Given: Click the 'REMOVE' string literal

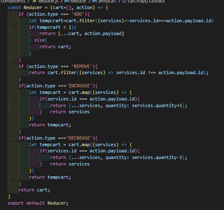Looking at the screenshot, I should click(x=82, y=66).
